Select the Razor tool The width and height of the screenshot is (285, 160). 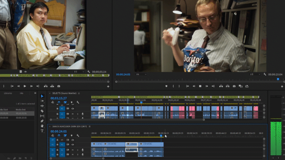[x=42, y=111]
